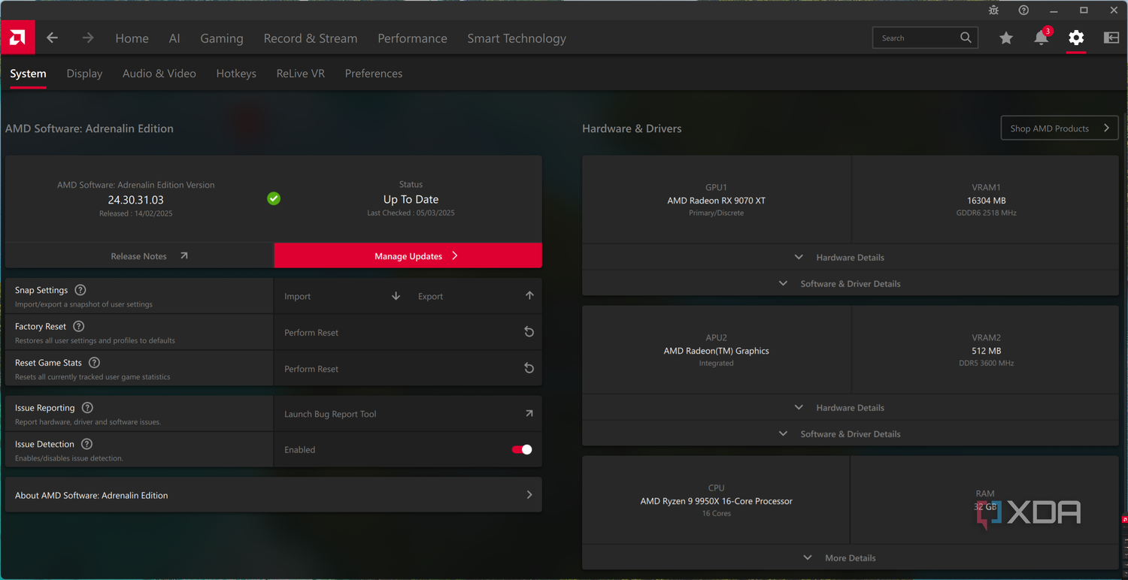Click the green up-to-date checkmark
Viewport: 1128px width, 580px height.
(274, 198)
